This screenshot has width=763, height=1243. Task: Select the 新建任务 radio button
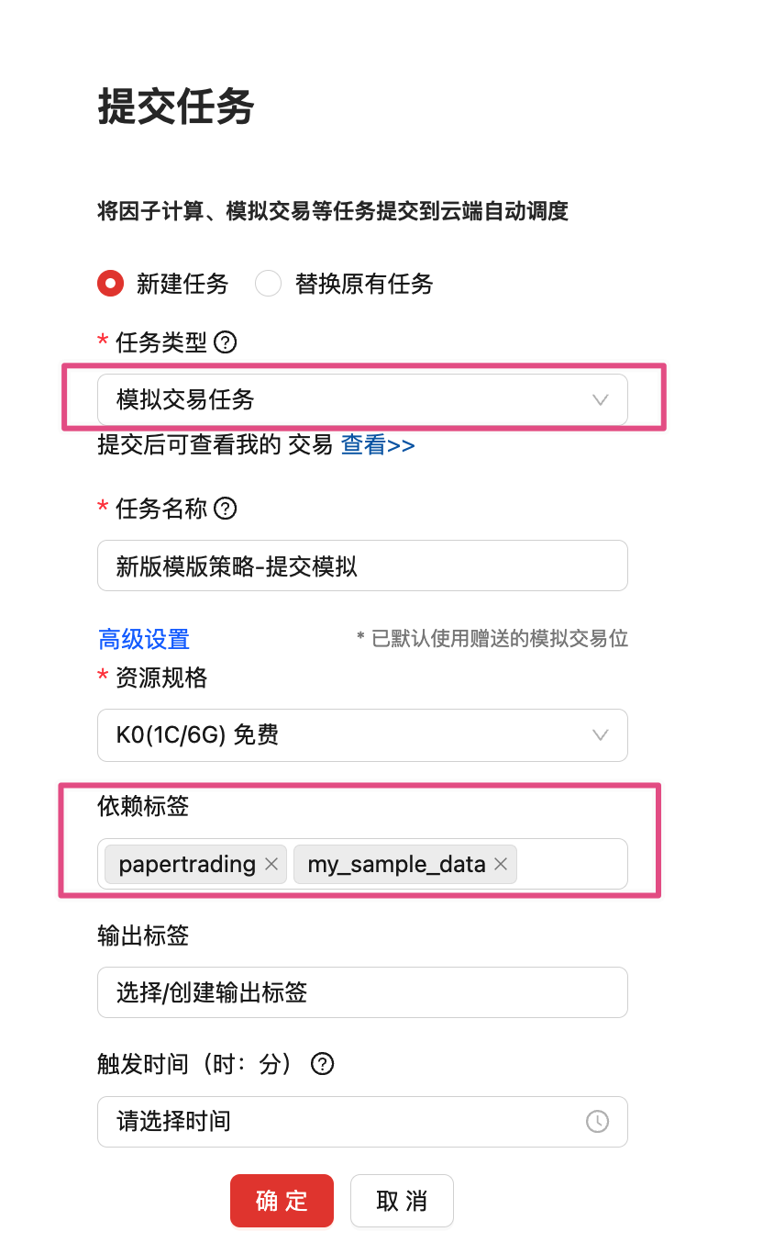coord(110,284)
